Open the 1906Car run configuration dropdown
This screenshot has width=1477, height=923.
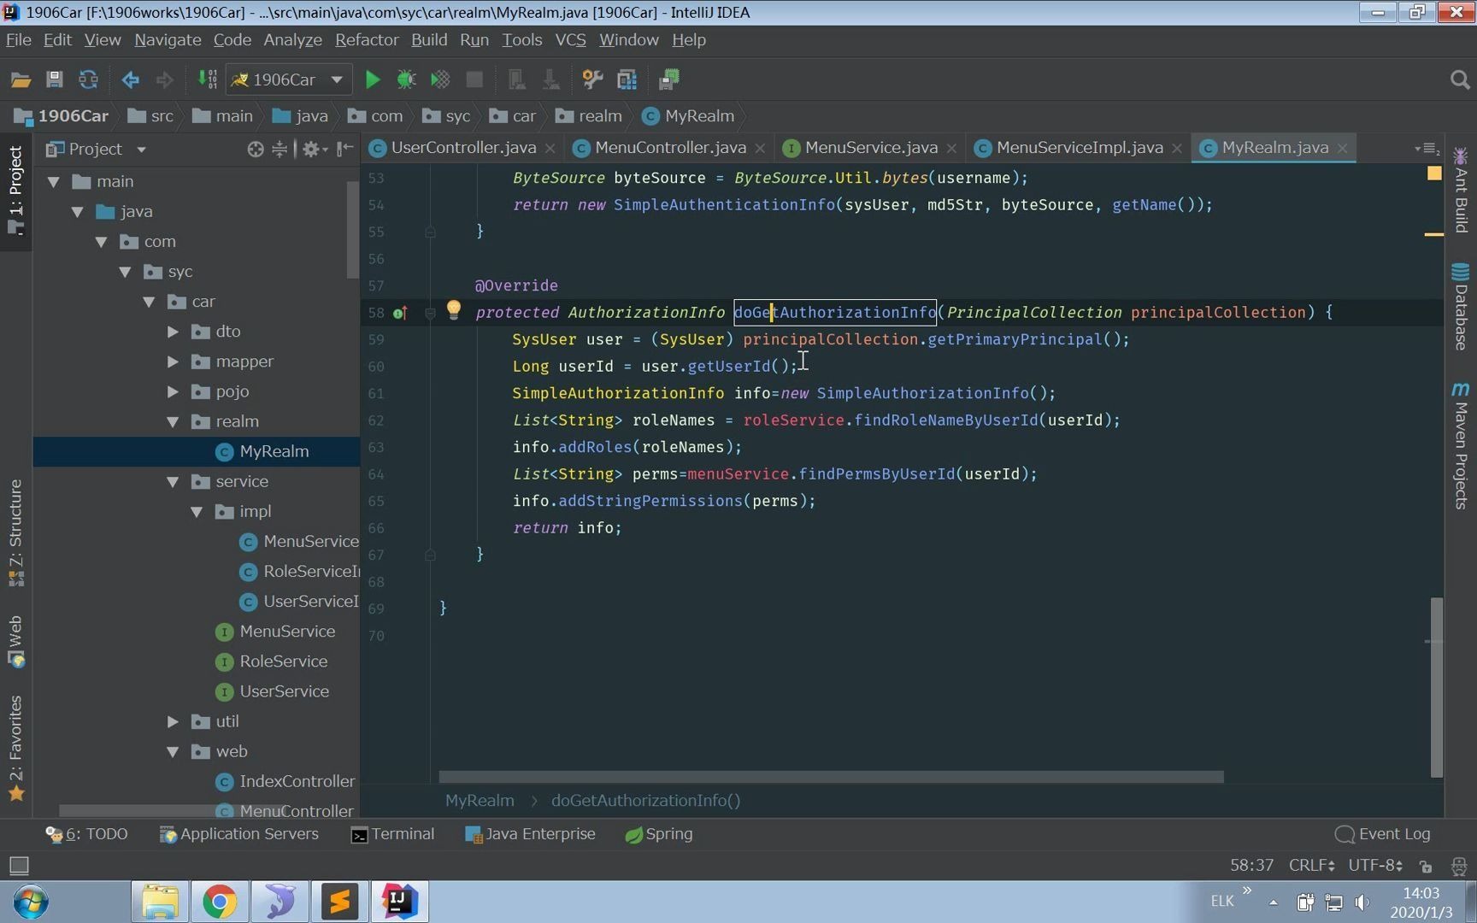[x=288, y=79]
